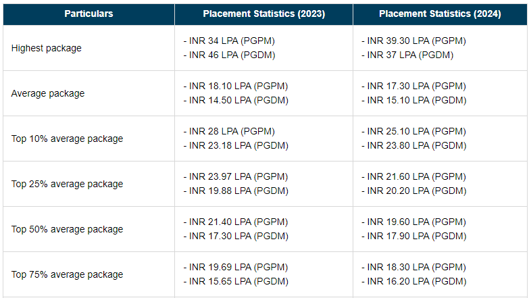The image size is (529, 298).
Task: Click the INR 18.10 LPA (PGPM) value
Action: tap(236, 86)
